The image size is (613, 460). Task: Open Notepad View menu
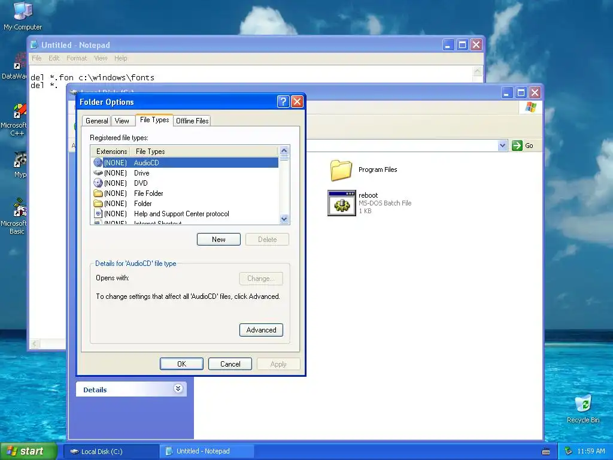101,58
